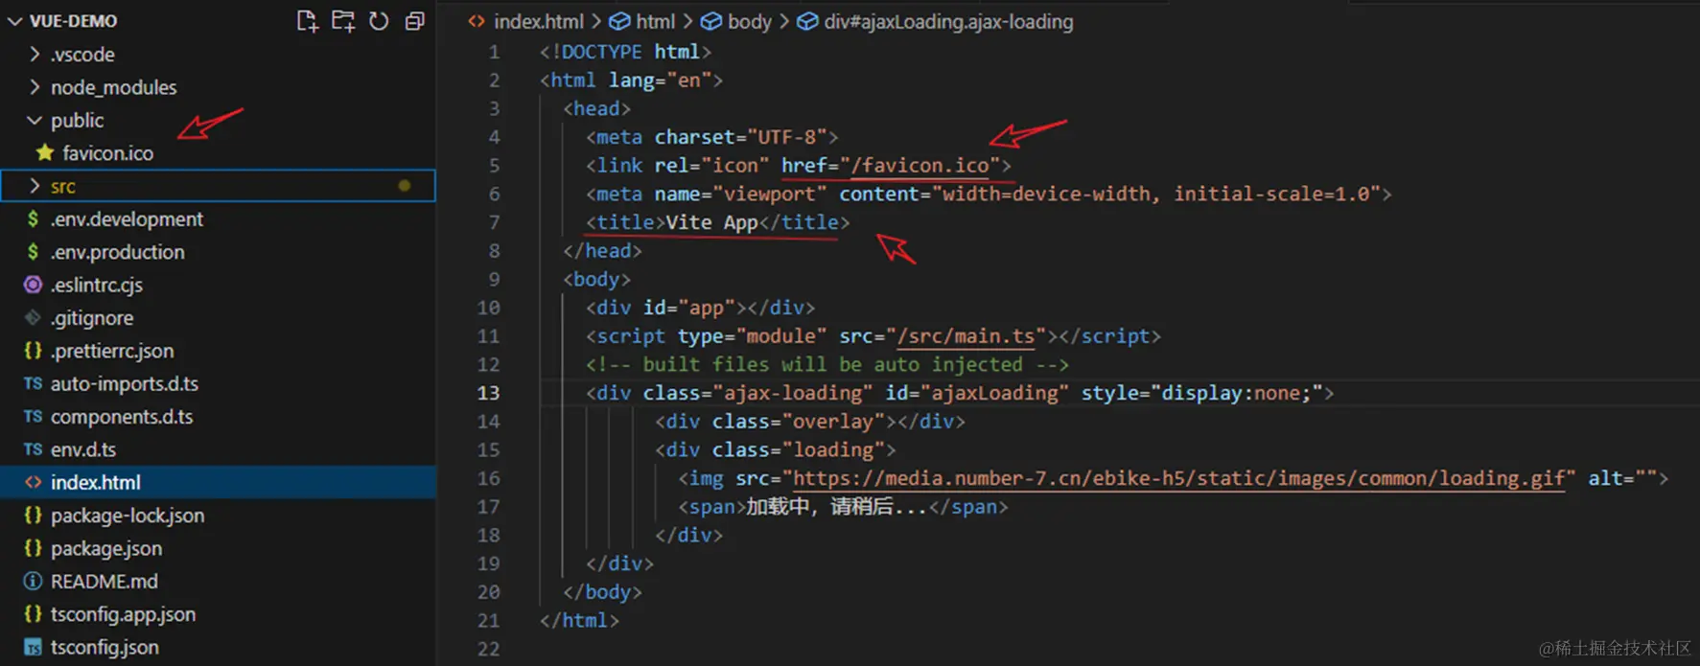Click the 'overlay' class name on line 14
This screenshot has width=1700, height=666.
(833, 422)
